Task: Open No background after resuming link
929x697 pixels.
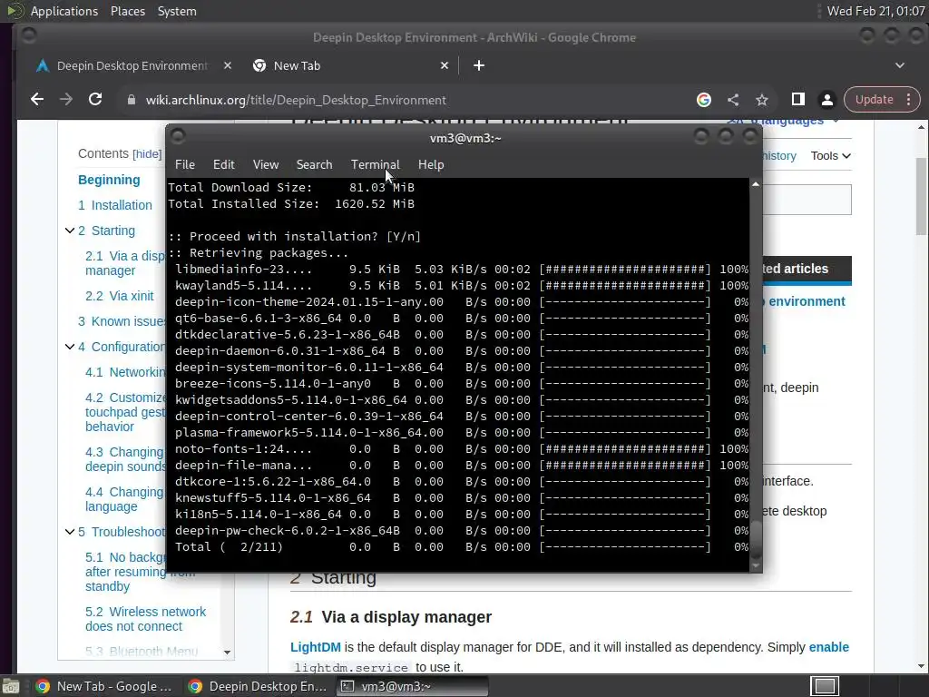Action: pos(125,572)
